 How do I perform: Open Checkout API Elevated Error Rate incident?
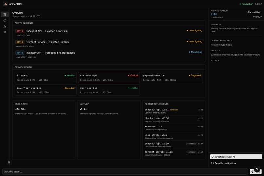tap(109, 33)
